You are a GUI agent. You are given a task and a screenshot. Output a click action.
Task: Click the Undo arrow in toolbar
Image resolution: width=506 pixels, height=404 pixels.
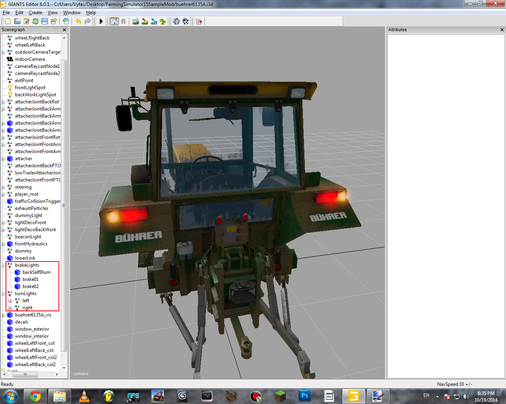click(78, 21)
